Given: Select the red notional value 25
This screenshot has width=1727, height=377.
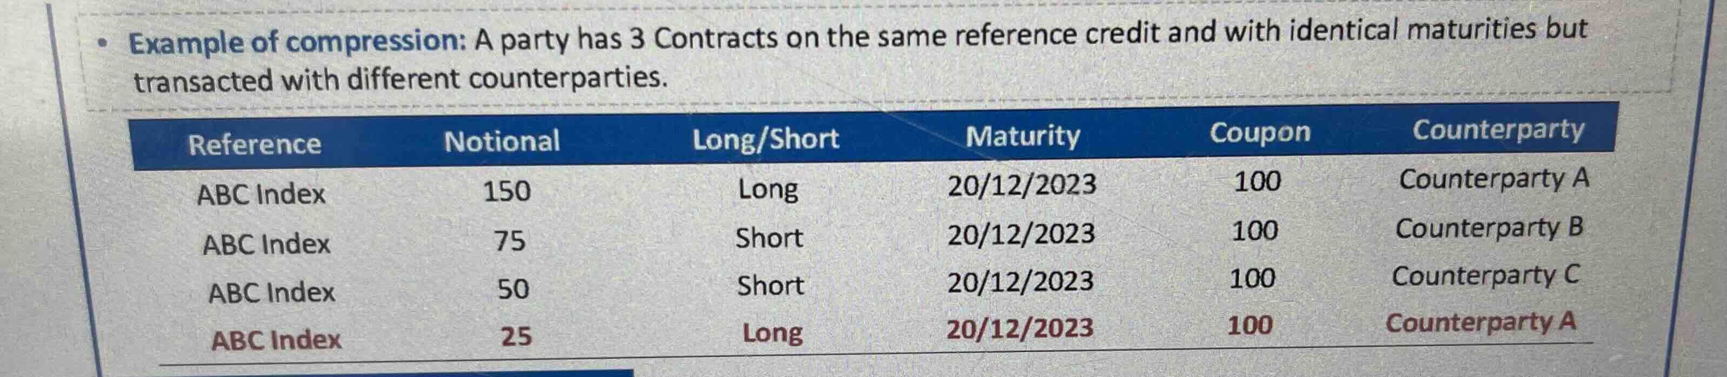Looking at the screenshot, I should point(516,336).
